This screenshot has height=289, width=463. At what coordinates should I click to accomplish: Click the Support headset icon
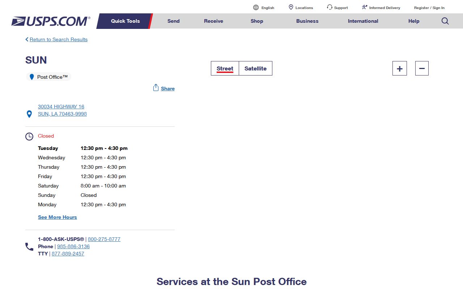point(330,7)
